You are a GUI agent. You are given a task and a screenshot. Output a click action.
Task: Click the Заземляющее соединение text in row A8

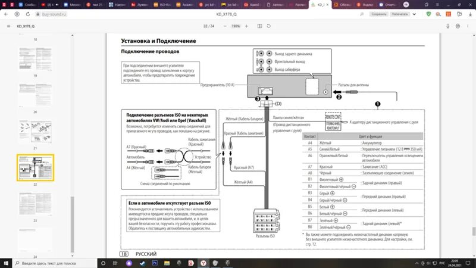click(x=388, y=173)
